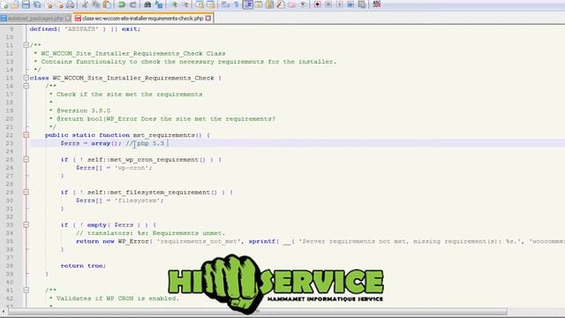The image size is (565, 318).
Task: Save all open files
Action: click(x=37, y=4)
